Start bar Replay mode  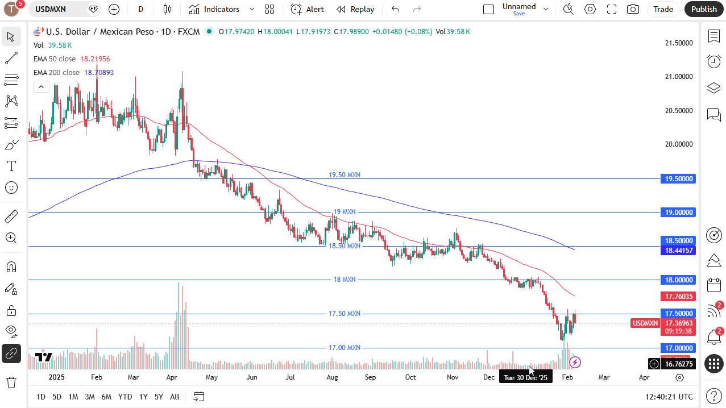click(355, 9)
